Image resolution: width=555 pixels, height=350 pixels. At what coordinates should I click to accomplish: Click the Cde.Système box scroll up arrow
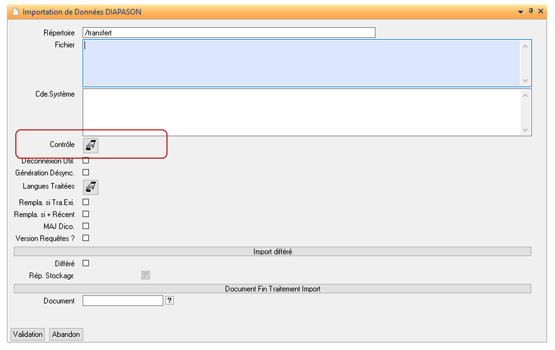525,95
